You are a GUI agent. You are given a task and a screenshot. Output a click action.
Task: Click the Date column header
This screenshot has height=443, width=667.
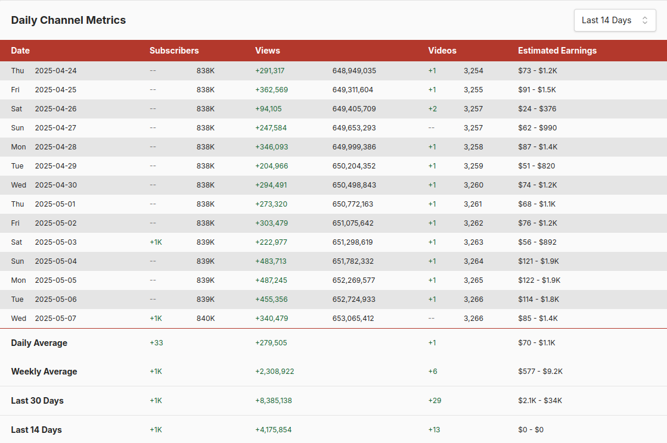(x=20, y=51)
